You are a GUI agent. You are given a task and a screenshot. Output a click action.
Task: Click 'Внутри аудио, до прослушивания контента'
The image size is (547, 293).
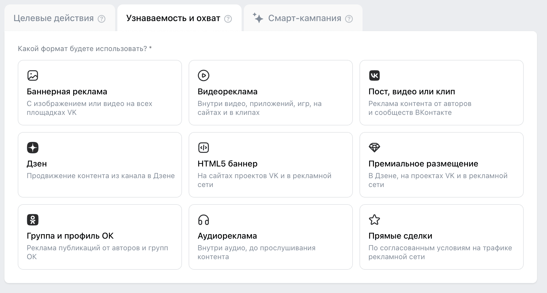257,252
